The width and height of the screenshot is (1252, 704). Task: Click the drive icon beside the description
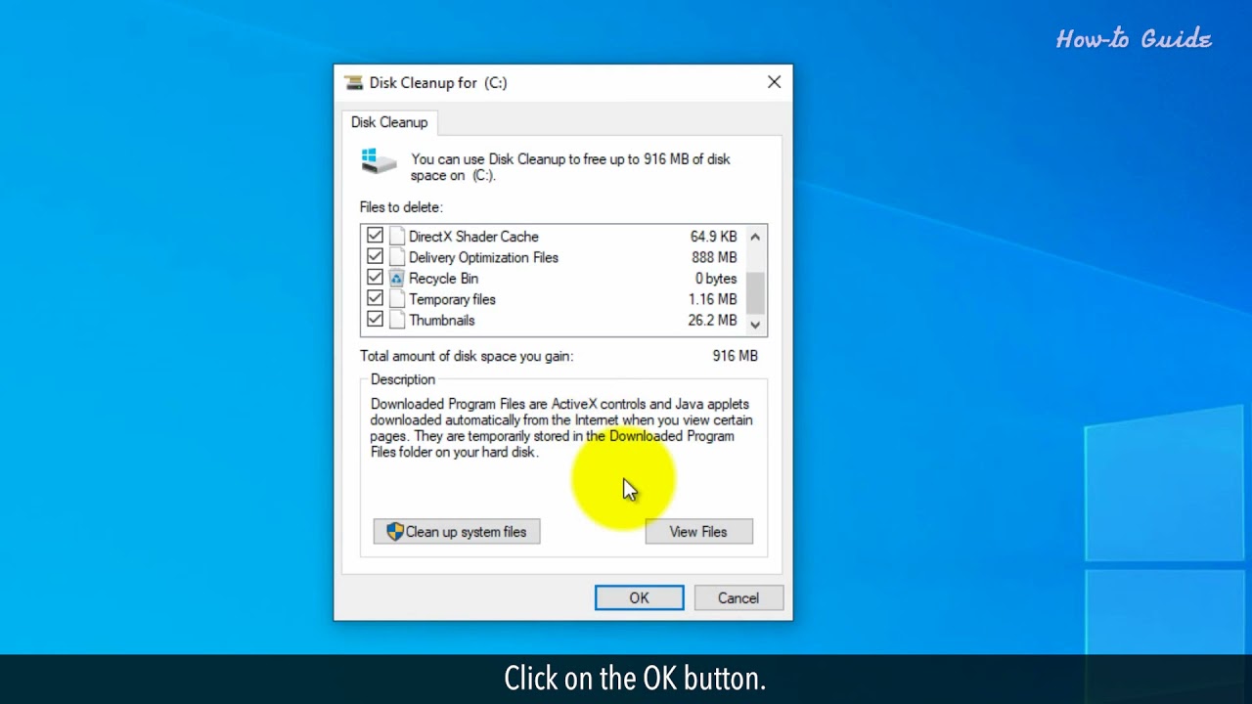click(x=379, y=162)
